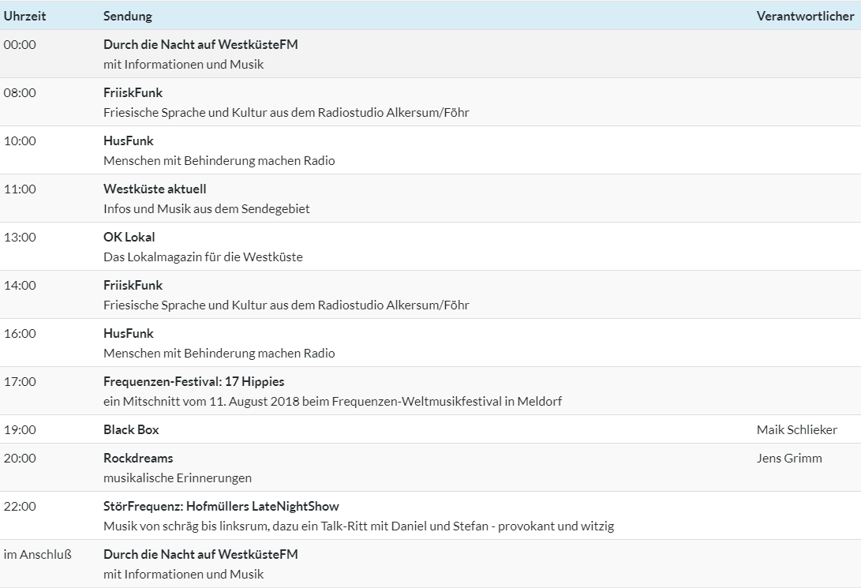Click the name 'Maik Schlieker'
This screenshot has width=861, height=588.
point(797,430)
